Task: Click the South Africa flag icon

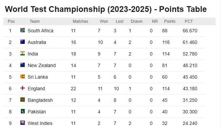Action: point(22,30)
